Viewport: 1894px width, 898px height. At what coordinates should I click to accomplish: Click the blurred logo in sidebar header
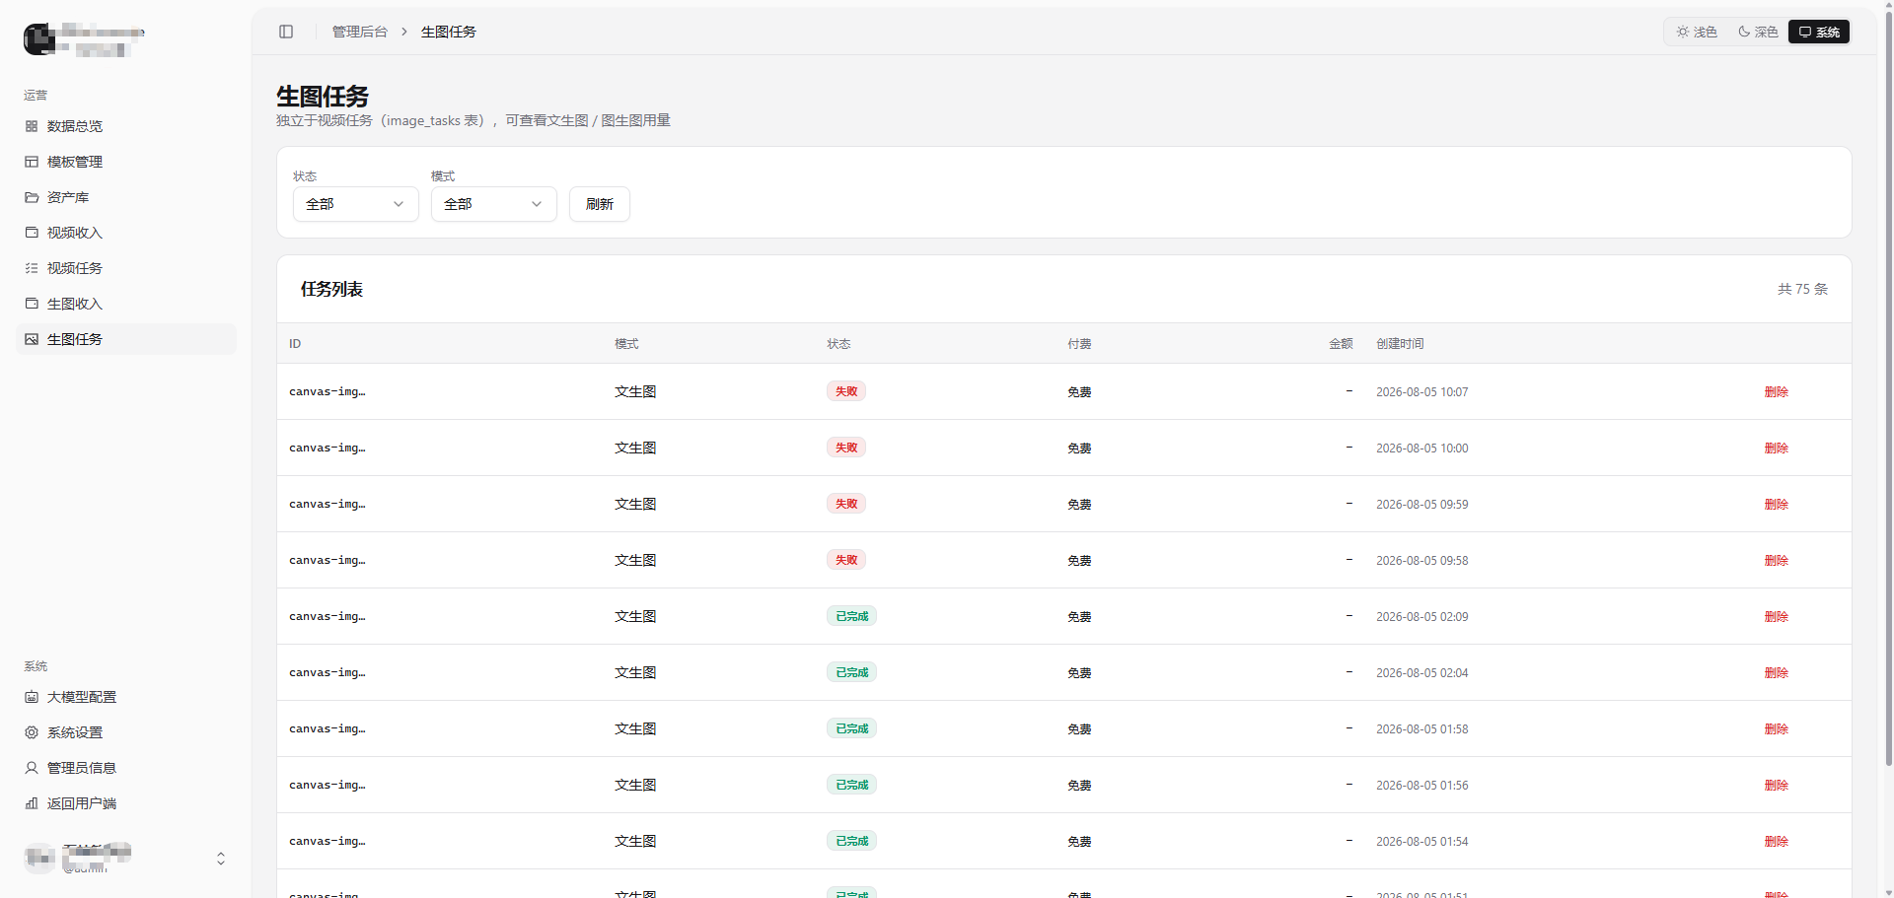pos(39,38)
